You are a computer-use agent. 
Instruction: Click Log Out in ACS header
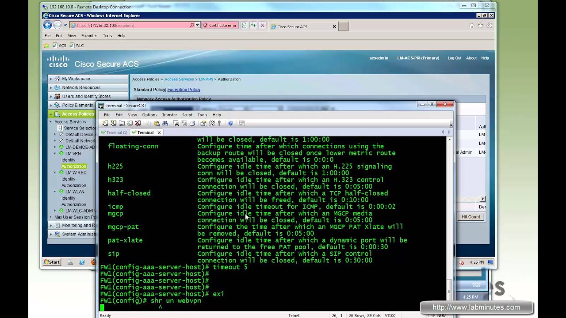(454, 58)
